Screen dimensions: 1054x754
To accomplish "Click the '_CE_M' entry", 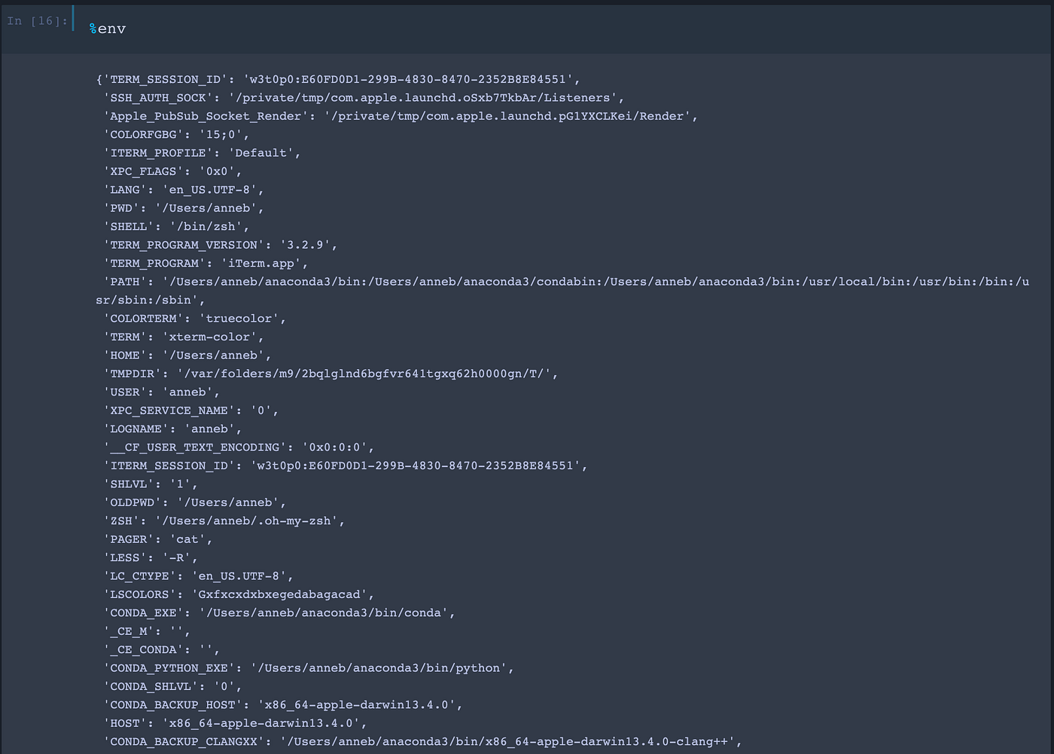I will tap(147, 631).
